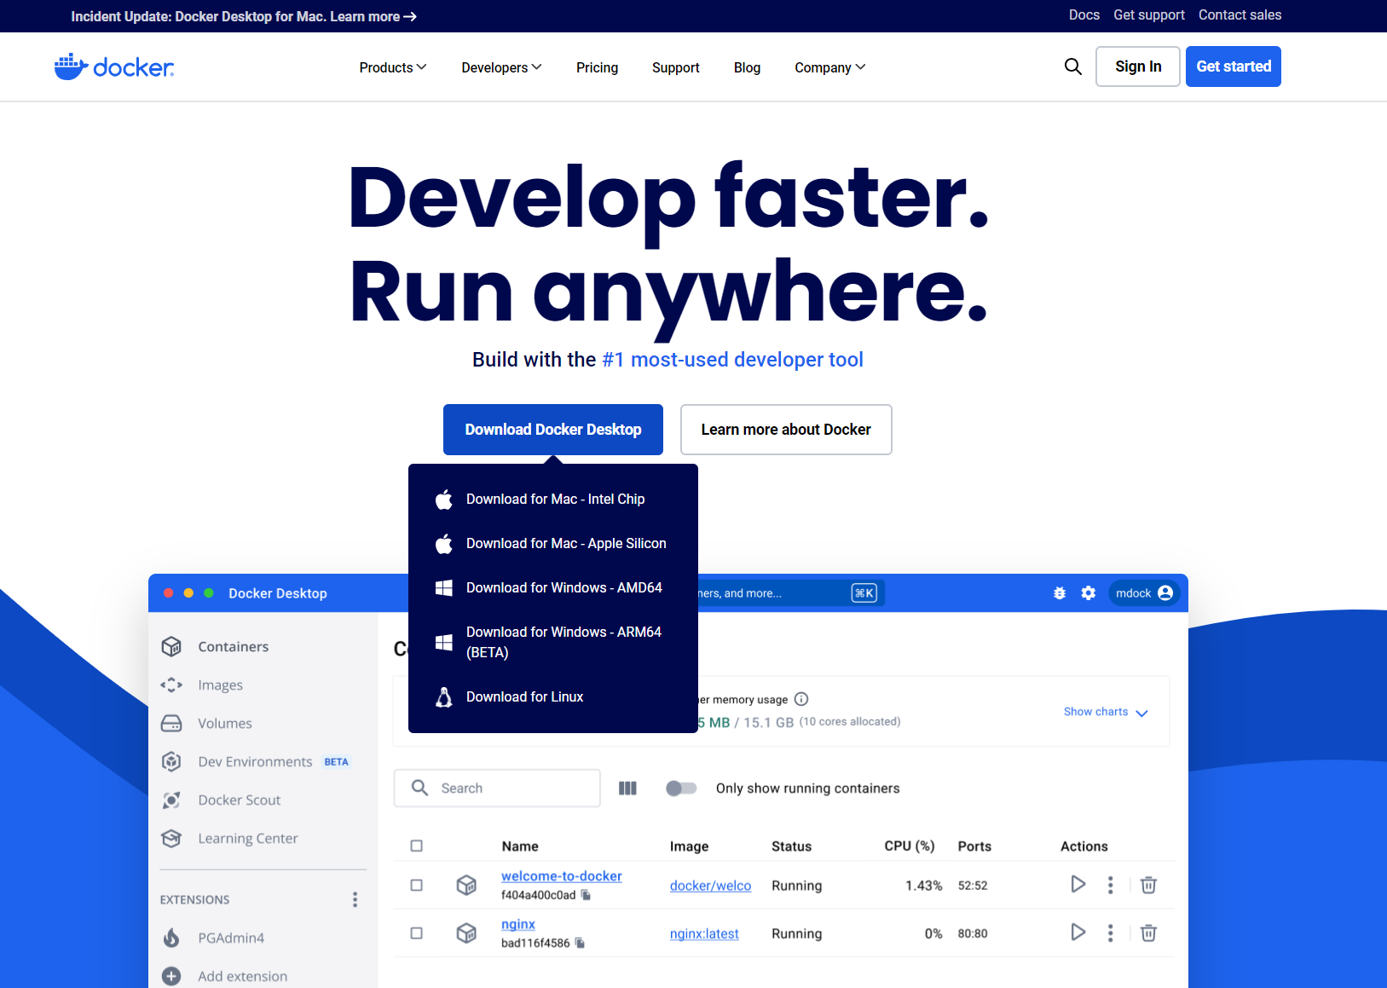The width and height of the screenshot is (1387, 988).
Task: Click the Add extension plus icon
Action: pos(171,976)
